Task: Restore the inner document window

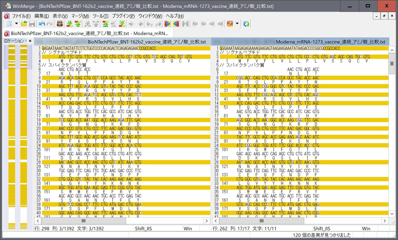Action: point(384,16)
